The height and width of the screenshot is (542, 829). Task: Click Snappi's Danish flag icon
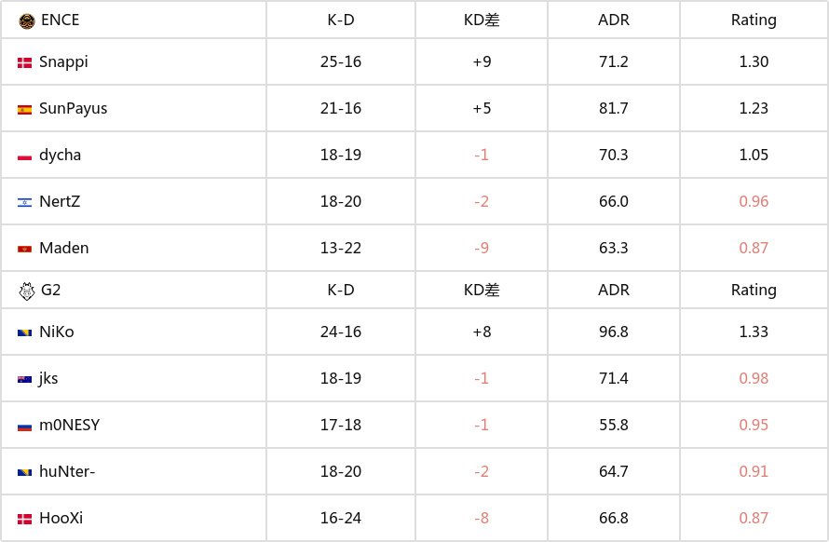tap(24, 63)
